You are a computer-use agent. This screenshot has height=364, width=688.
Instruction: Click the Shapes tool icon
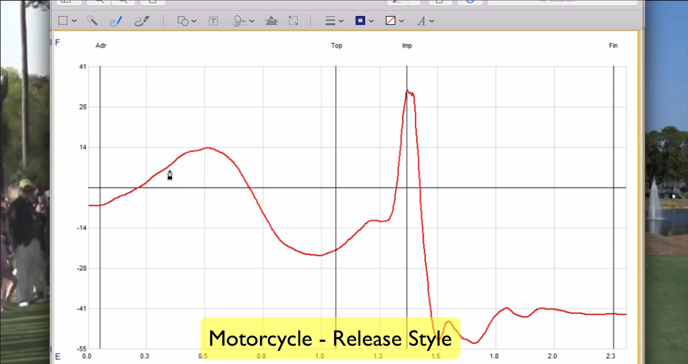[x=183, y=21]
